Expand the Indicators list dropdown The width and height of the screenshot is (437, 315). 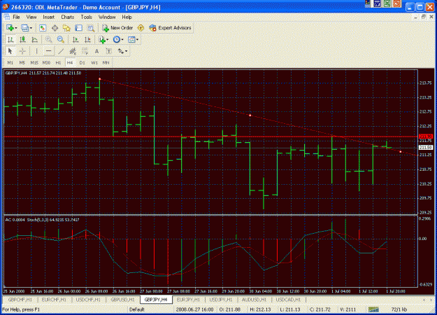(x=107, y=40)
